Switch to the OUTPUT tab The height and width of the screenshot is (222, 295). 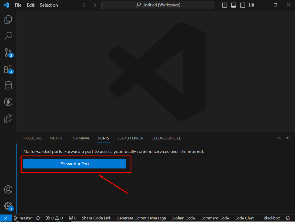(57, 138)
